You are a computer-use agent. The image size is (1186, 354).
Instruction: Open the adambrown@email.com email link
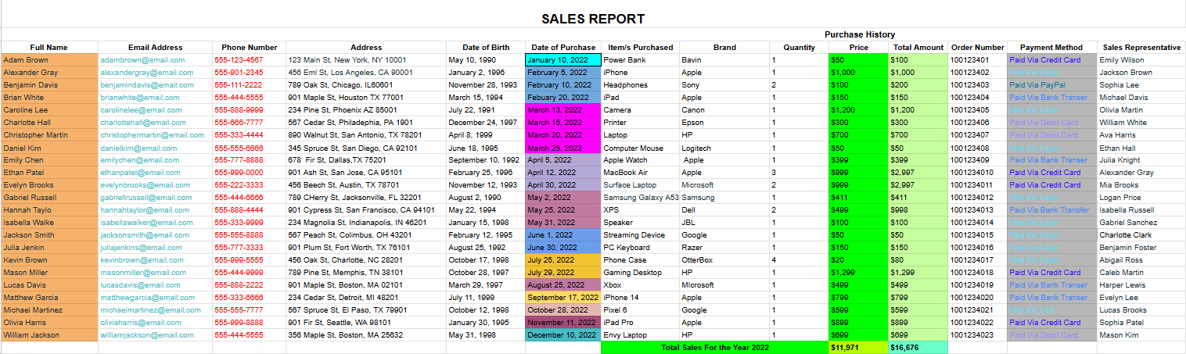142,60
